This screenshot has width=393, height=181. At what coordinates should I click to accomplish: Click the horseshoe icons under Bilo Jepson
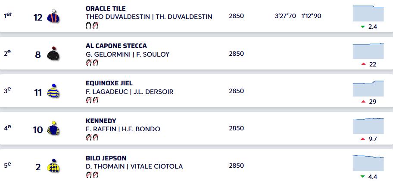[x=92, y=175]
